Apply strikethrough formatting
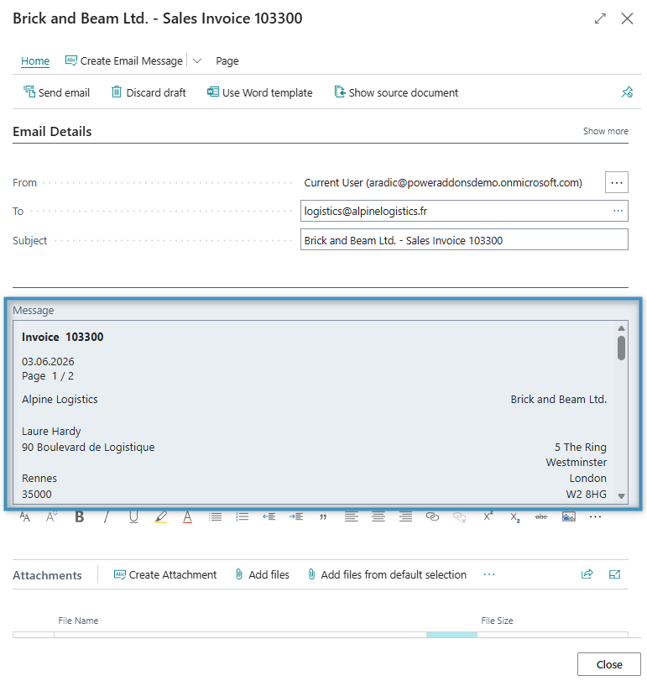 point(541,516)
